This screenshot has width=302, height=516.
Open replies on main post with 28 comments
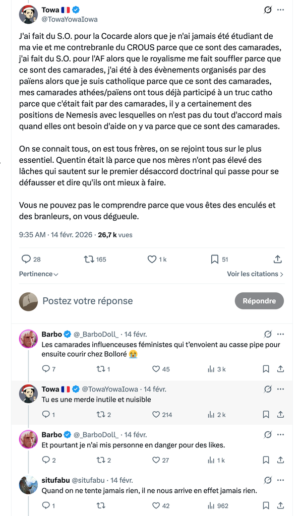[x=31, y=260]
